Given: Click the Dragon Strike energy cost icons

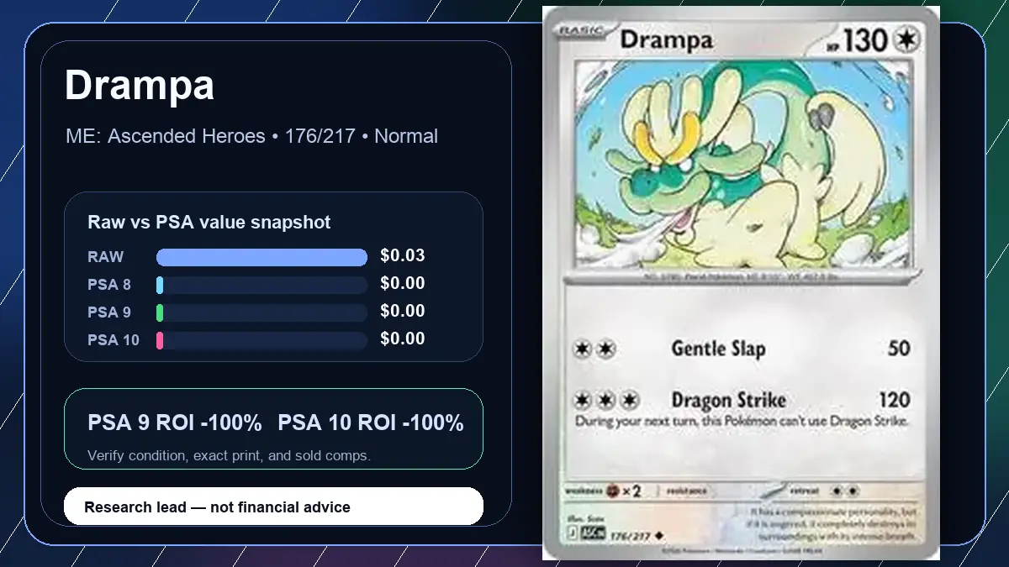Looking at the screenshot, I should pyautogui.click(x=608, y=399).
